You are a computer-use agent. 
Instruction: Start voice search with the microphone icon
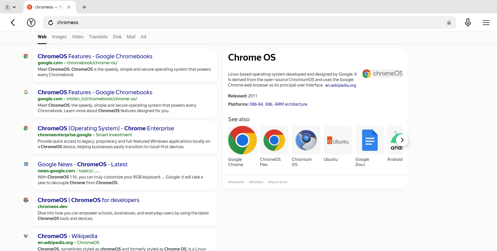[468, 23]
